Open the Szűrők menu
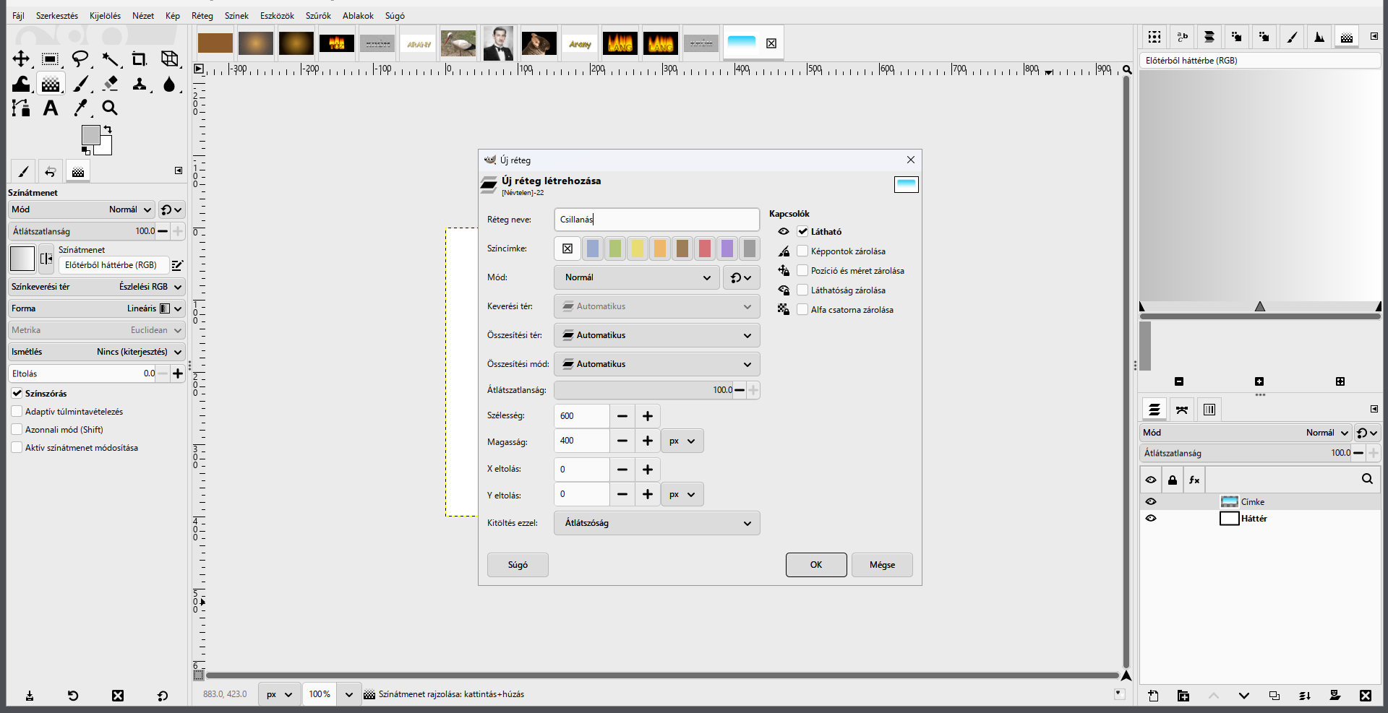 [318, 16]
